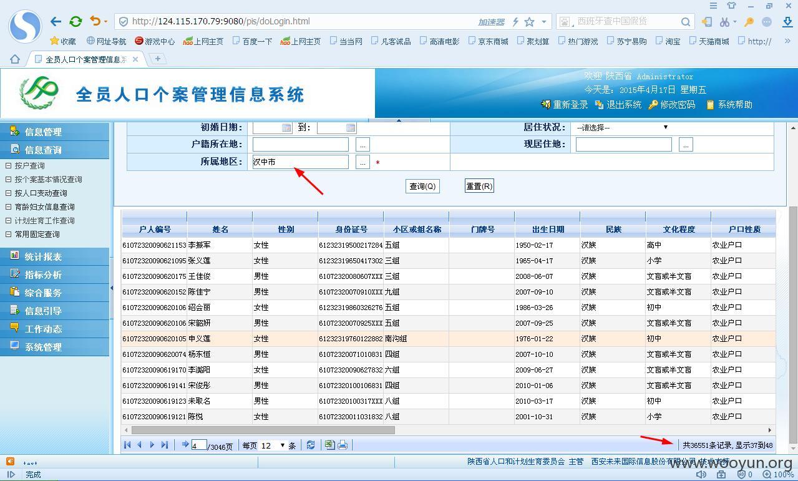This screenshot has height=481, width=798.
Task: Open the calendar picker for the first marriage start date
Action: pyautogui.click(x=286, y=127)
